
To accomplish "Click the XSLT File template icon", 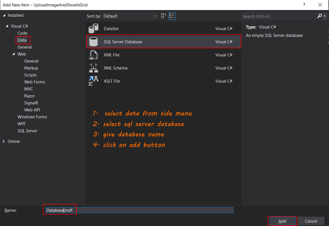I will coord(93,81).
